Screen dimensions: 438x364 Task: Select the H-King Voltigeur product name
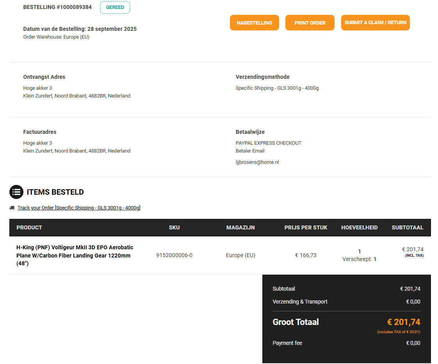[75, 256]
